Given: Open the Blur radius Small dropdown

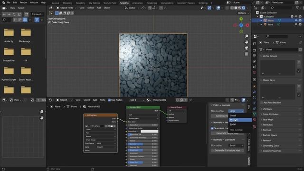Looking at the screenshot, I should pyautogui.click(x=236, y=145).
